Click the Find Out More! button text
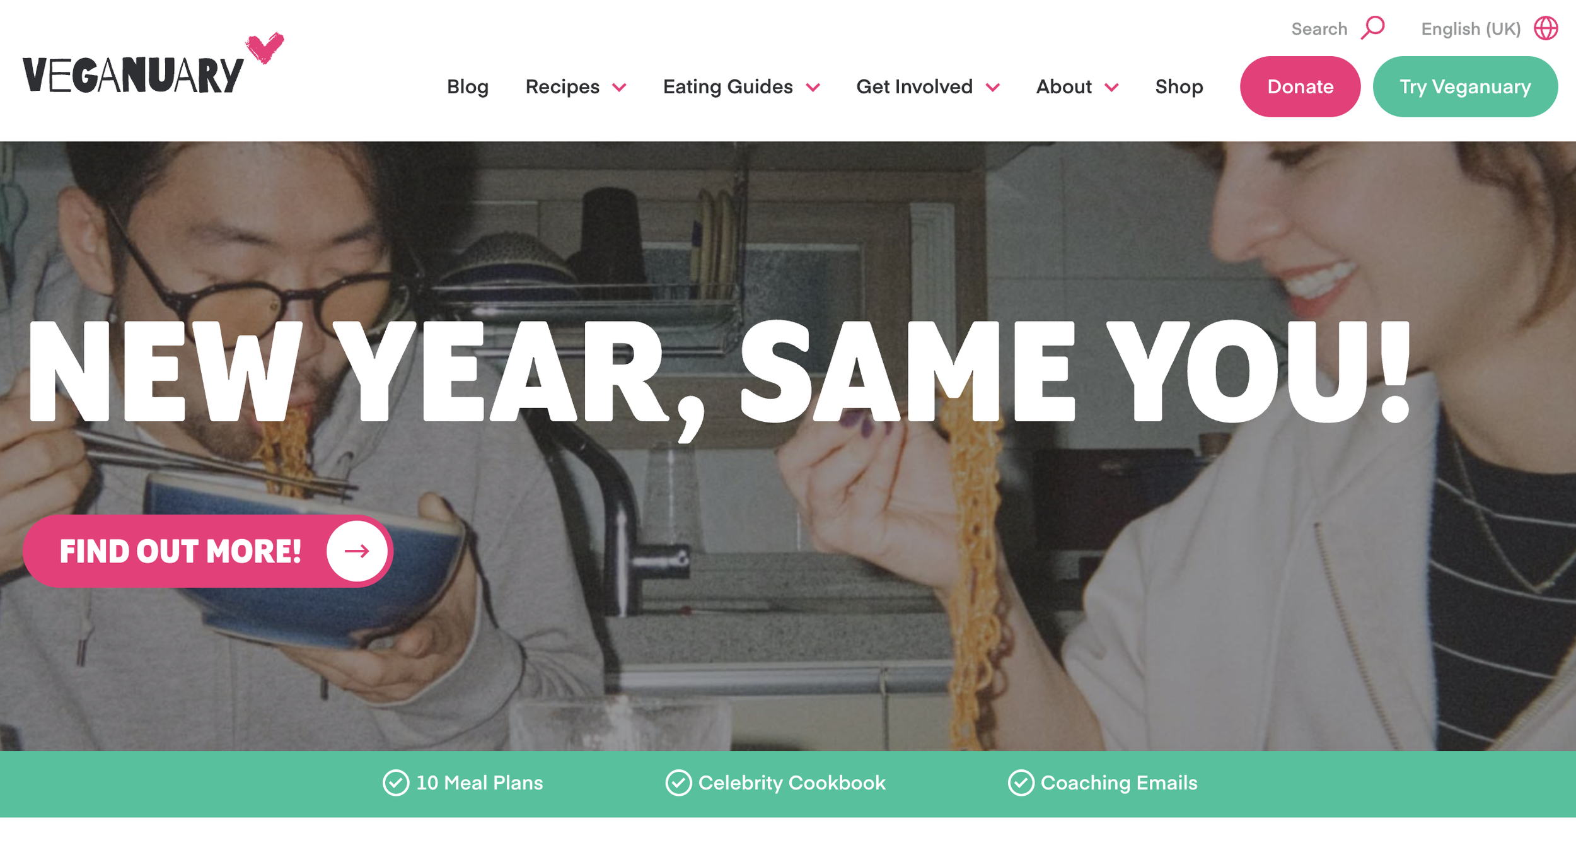1576x845 pixels. (x=180, y=552)
